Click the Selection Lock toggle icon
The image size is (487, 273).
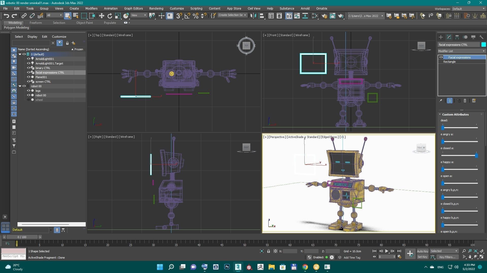pos(268,251)
